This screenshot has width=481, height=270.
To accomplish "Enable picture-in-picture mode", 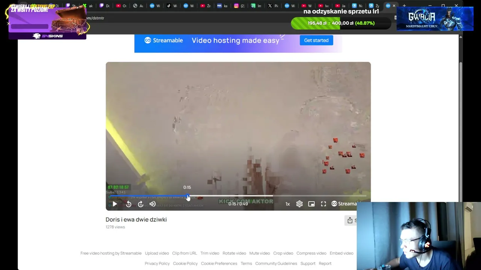I will click(x=312, y=204).
